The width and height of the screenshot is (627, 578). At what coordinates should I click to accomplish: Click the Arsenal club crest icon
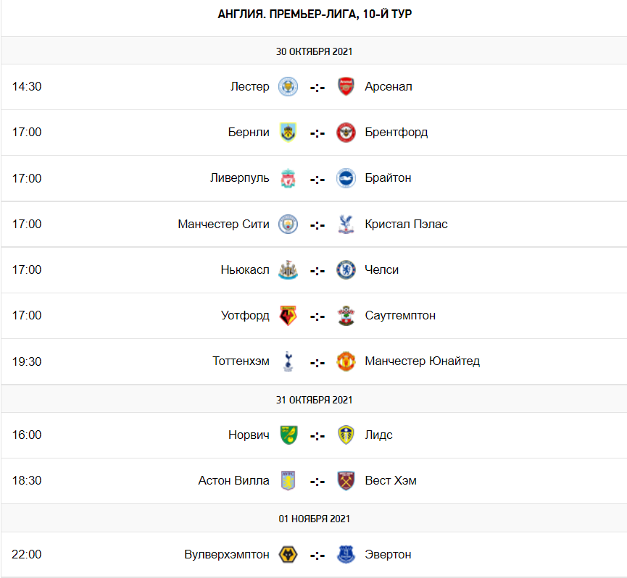click(x=346, y=87)
